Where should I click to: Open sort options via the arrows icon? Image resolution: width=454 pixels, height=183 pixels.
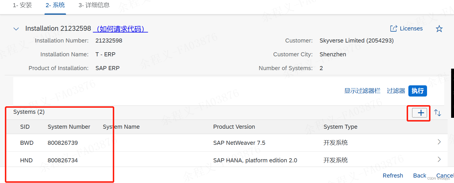click(x=438, y=113)
